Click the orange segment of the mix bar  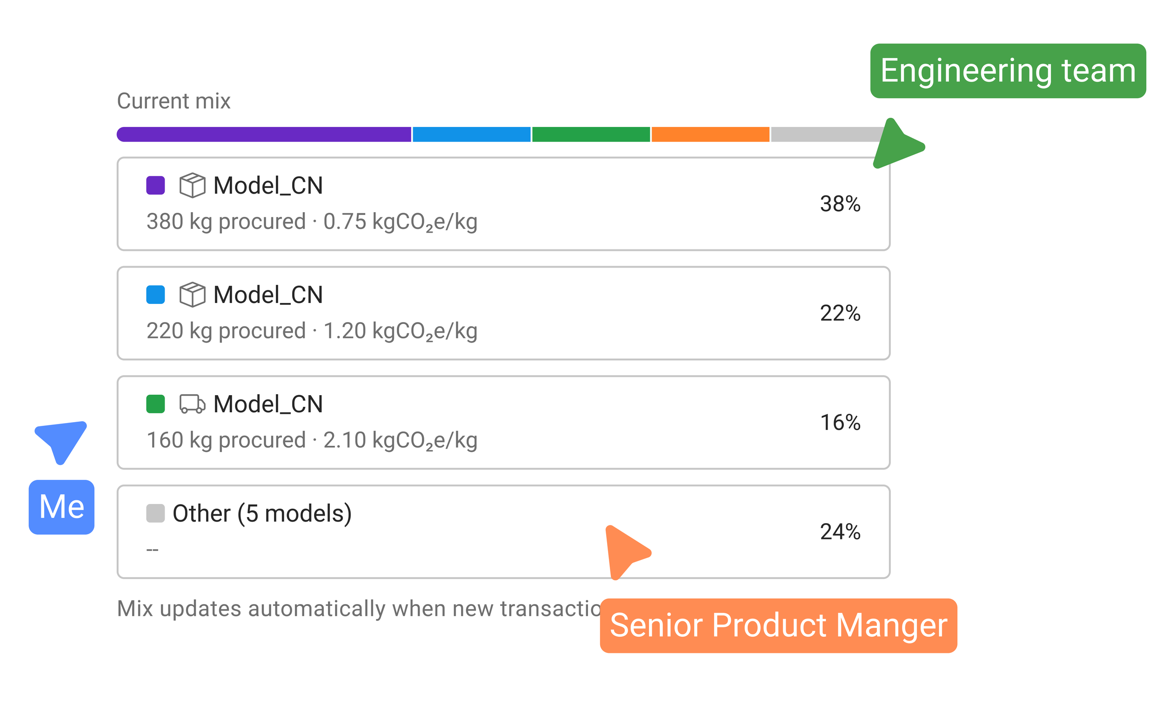(x=710, y=134)
